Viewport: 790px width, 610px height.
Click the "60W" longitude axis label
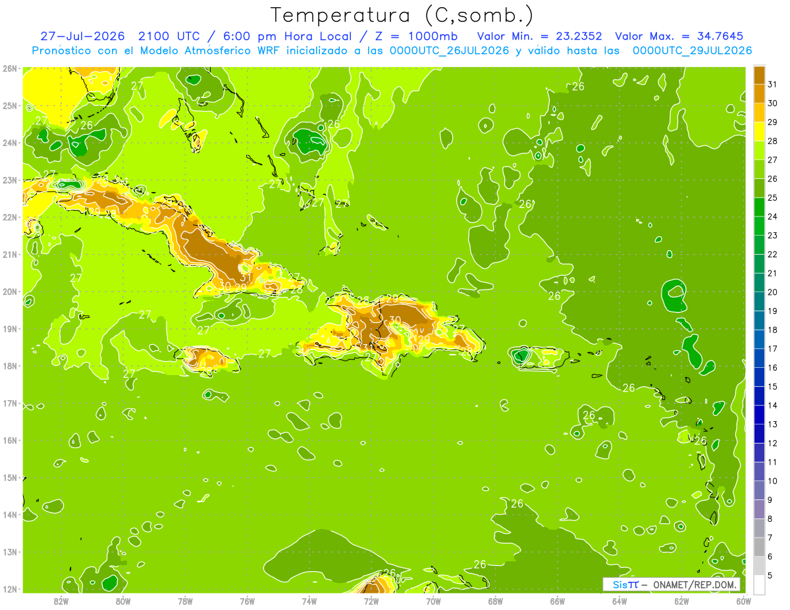click(743, 601)
